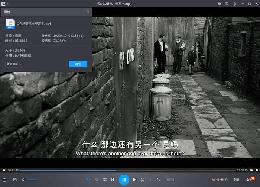
Task: Show the 列表 playlist
Action: tap(237, 180)
